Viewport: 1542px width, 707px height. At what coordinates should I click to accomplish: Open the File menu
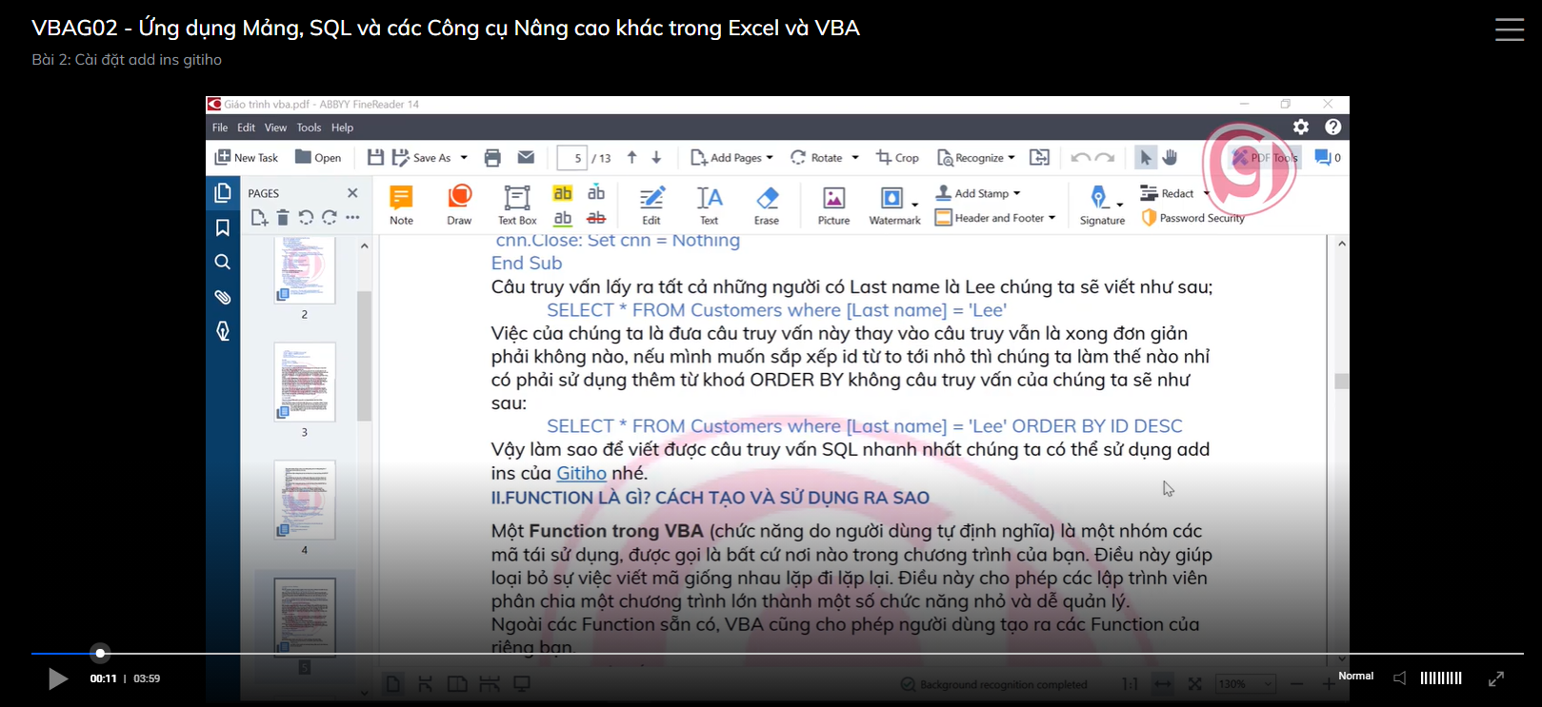(x=220, y=128)
